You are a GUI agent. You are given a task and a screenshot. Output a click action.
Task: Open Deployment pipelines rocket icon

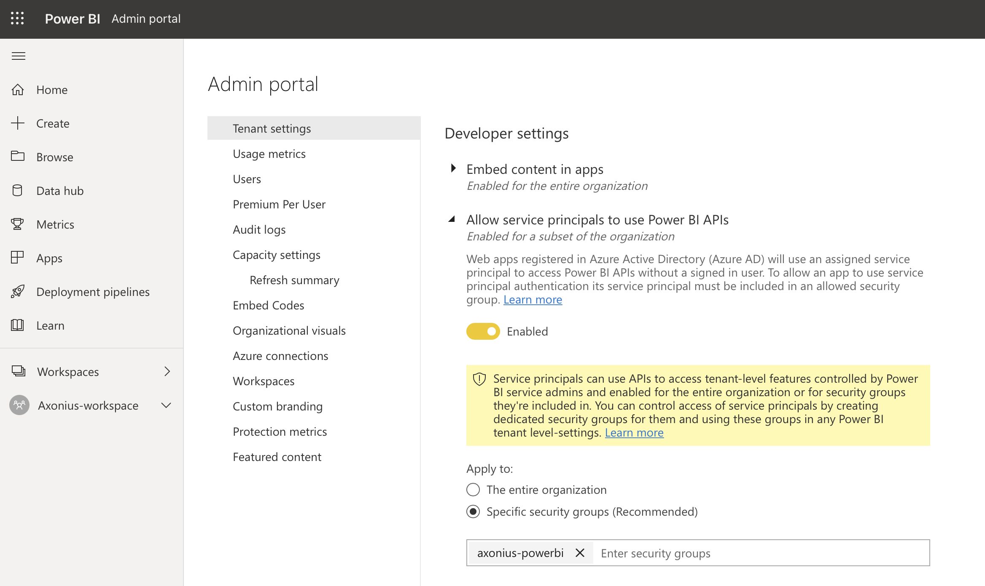tap(18, 292)
